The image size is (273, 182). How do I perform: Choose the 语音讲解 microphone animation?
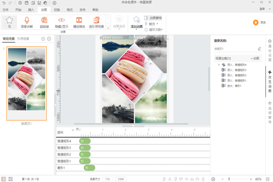(x=27, y=22)
